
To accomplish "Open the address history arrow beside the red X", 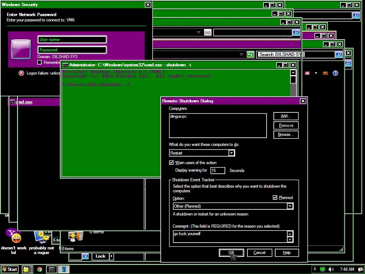I will 199,32.
